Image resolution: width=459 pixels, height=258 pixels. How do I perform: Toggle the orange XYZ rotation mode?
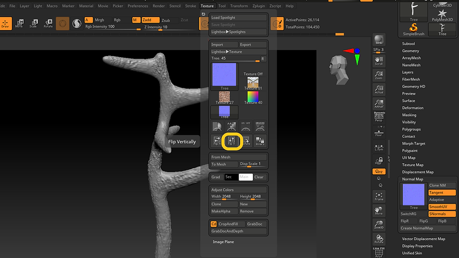(379, 172)
